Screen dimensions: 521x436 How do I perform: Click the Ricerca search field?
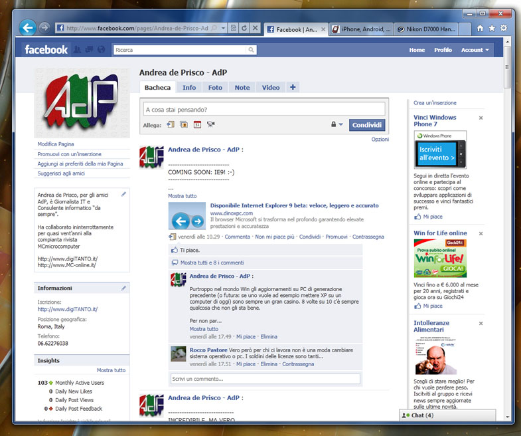[x=180, y=50]
